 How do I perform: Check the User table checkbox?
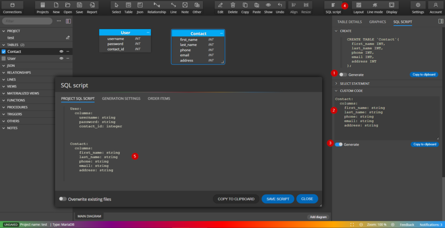point(3,59)
